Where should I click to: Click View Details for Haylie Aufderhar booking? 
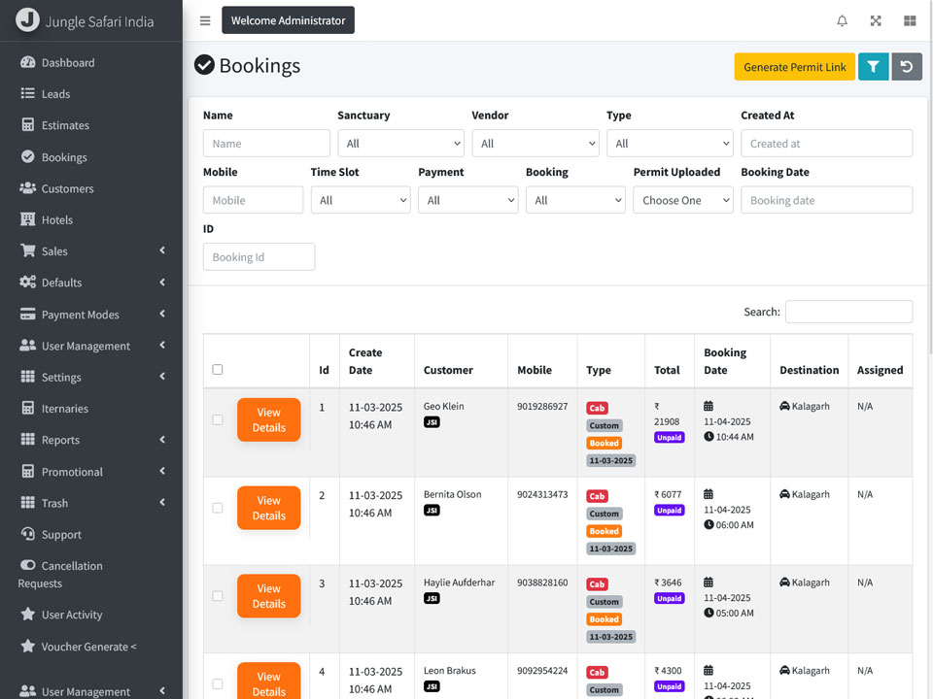[269, 595]
